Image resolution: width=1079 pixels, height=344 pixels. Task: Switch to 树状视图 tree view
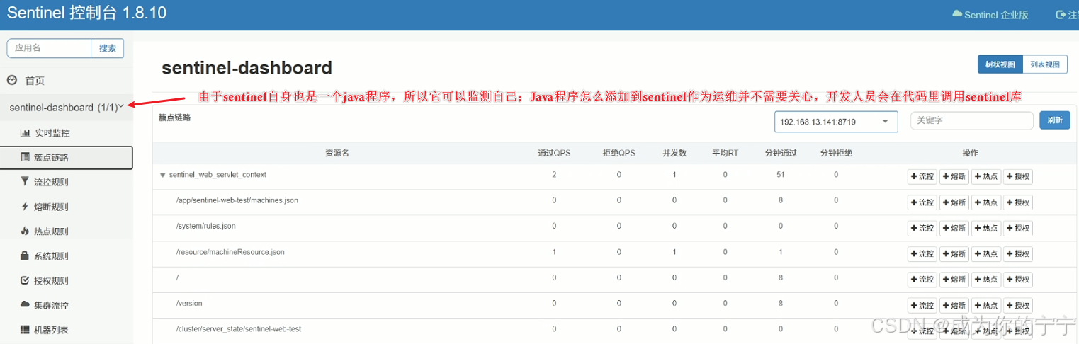point(1000,64)
